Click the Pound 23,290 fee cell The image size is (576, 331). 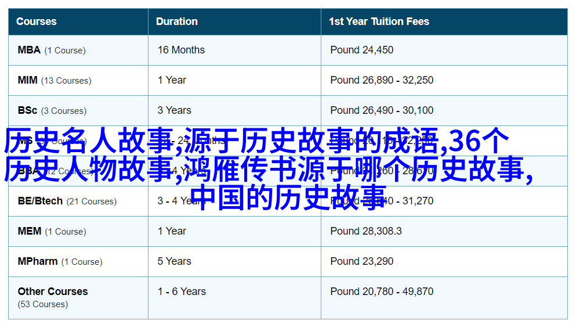pyautogui.click(x=361, y=261)
